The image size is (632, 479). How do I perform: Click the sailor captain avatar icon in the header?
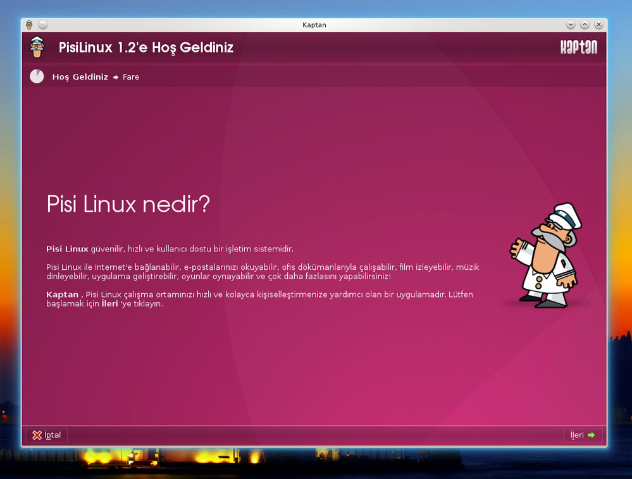tap(37, 47)
